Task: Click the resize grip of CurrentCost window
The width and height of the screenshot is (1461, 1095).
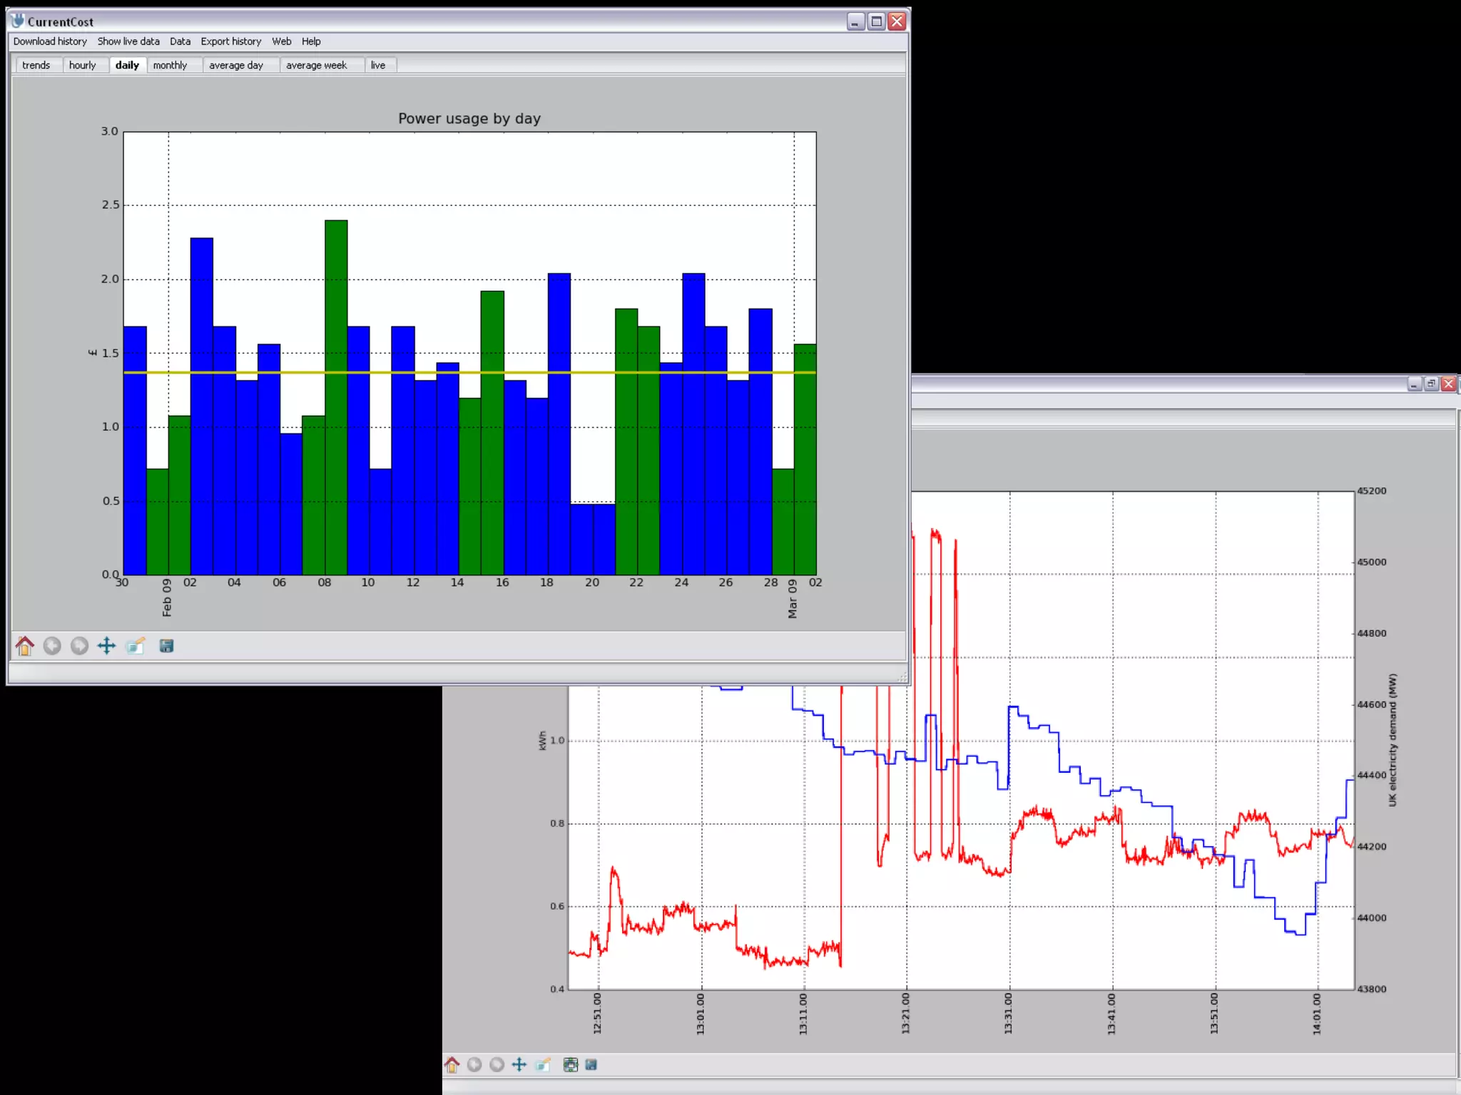Action: point(903,678)
